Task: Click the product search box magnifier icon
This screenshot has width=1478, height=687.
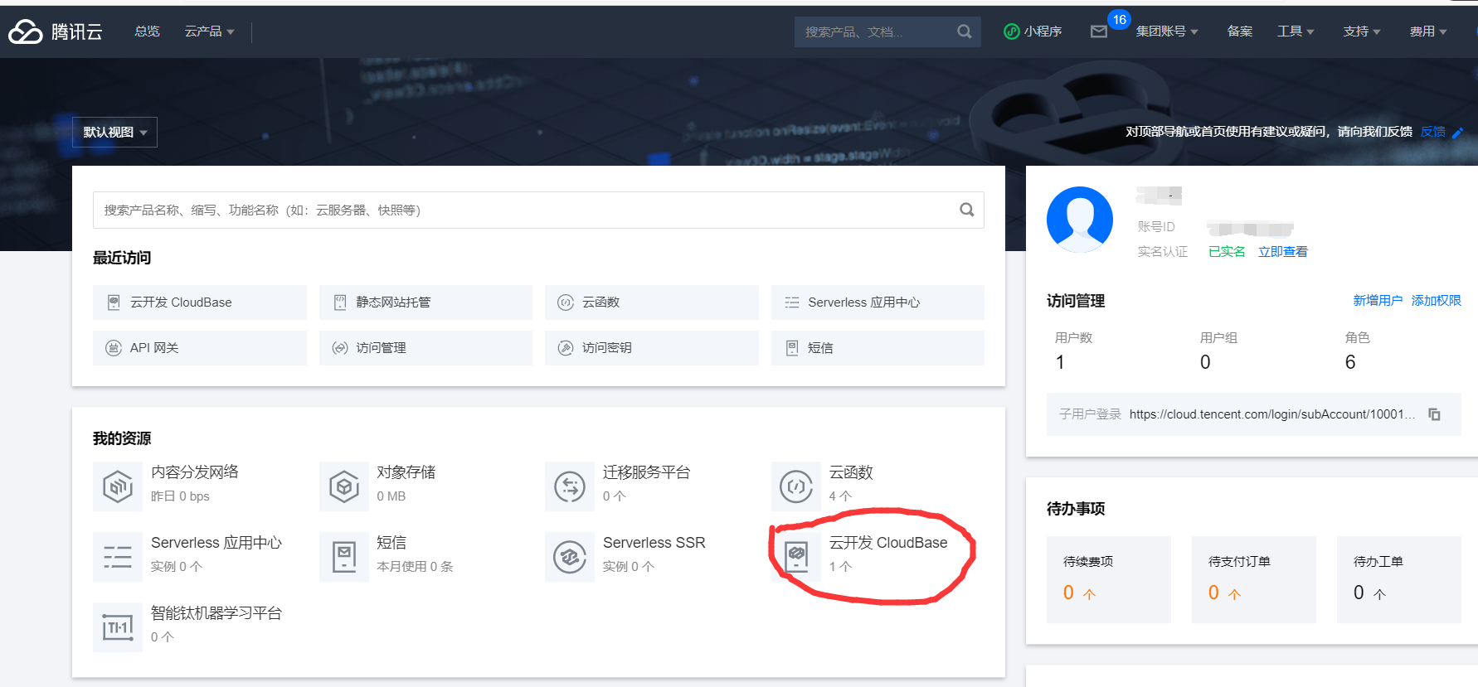Action: pyautogui.click(x=967, y=210)
